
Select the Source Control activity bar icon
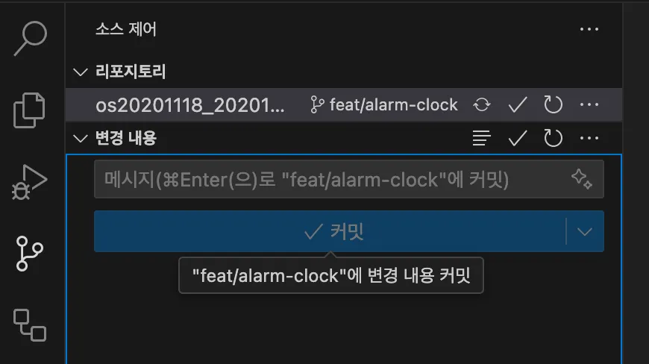click(29, 254)
